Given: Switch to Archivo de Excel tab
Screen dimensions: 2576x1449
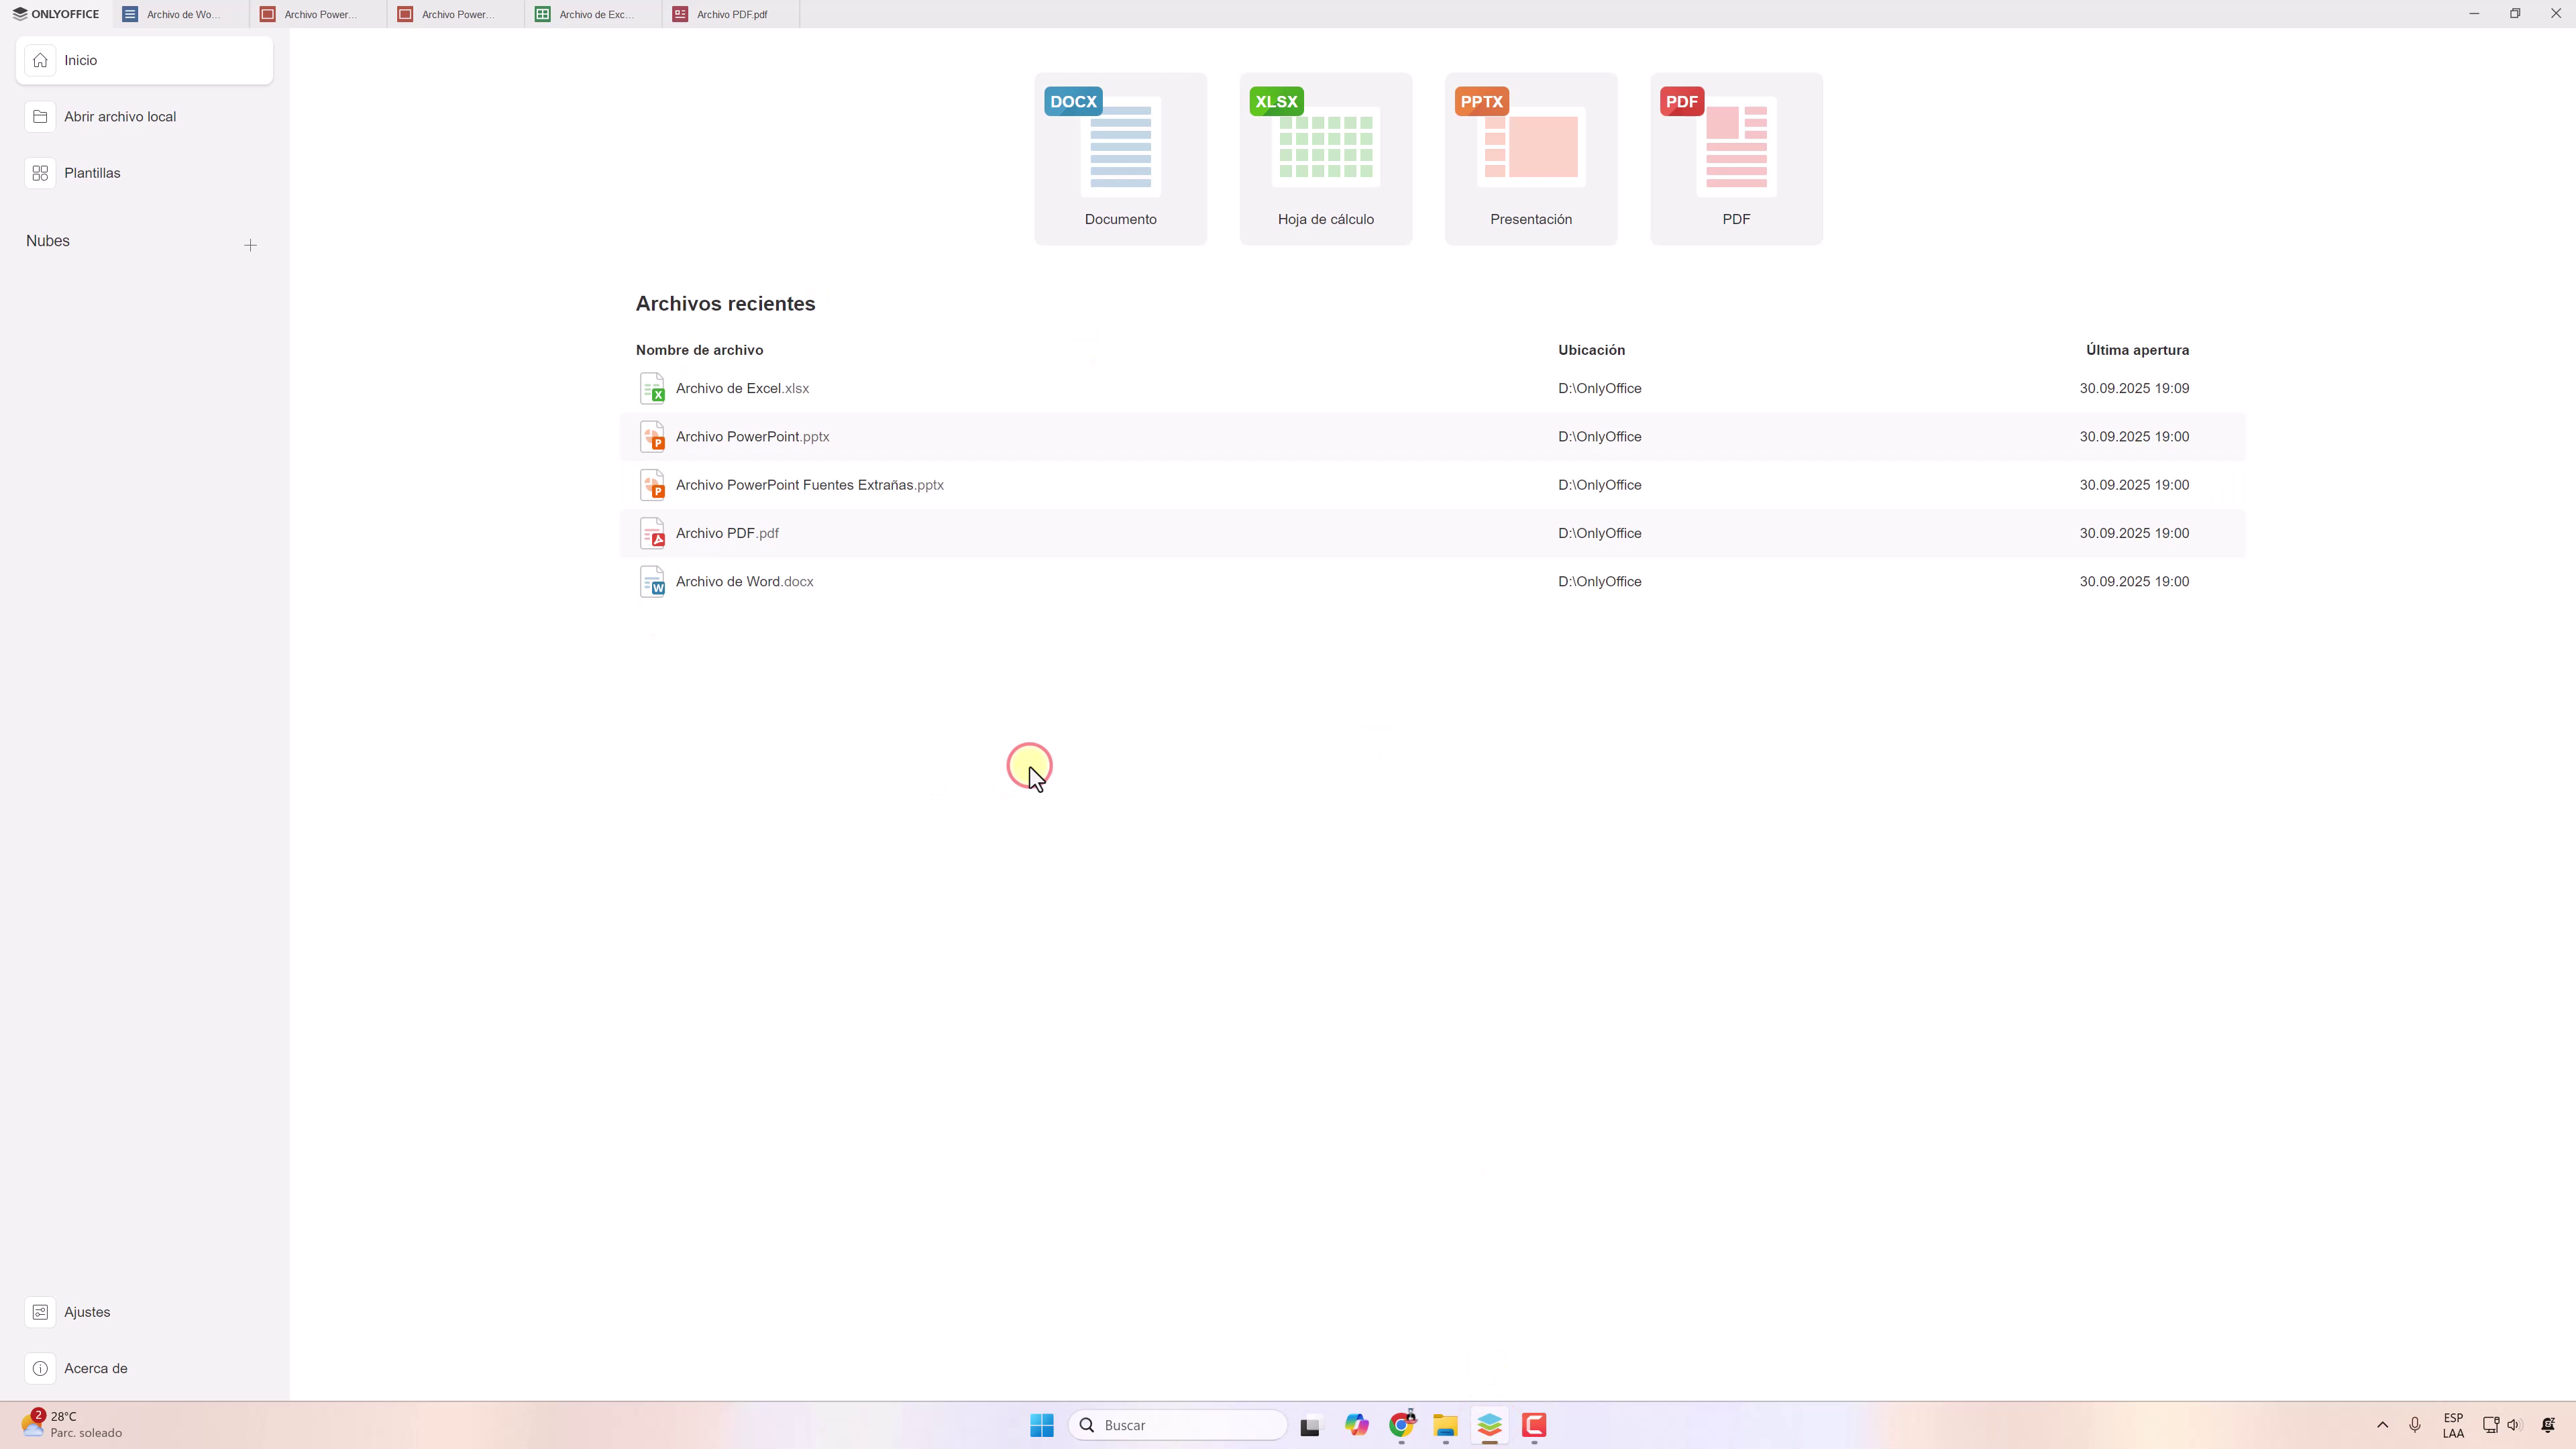Looking at the screenshot, I should (x=595, y=14).
